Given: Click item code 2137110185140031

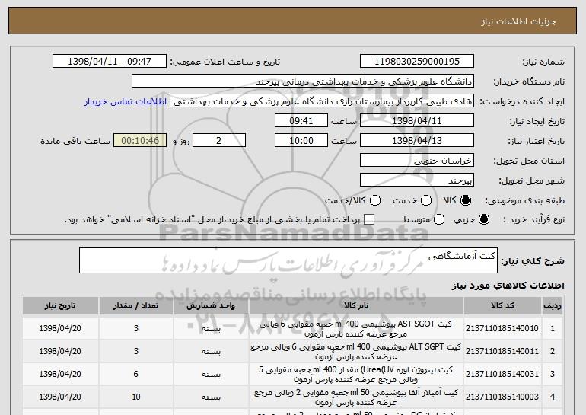Looking at the screenshot, I should tap(502, 374).
